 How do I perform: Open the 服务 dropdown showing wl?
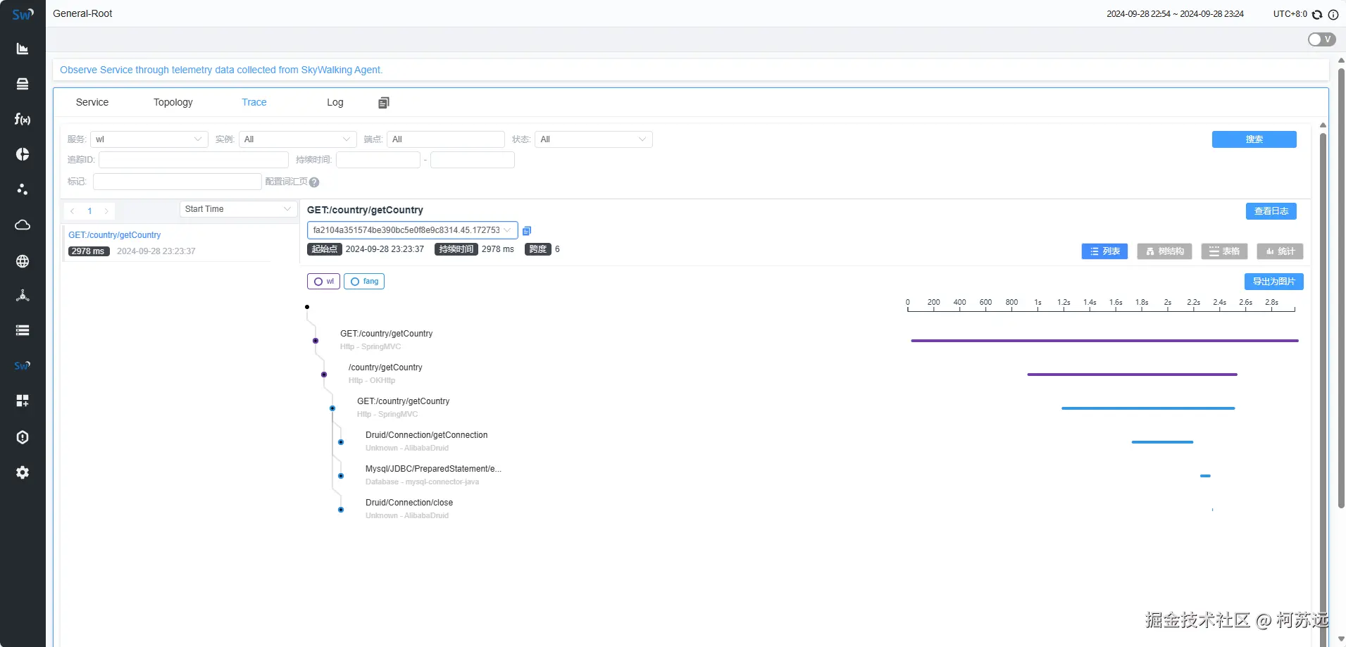(149, 139)
